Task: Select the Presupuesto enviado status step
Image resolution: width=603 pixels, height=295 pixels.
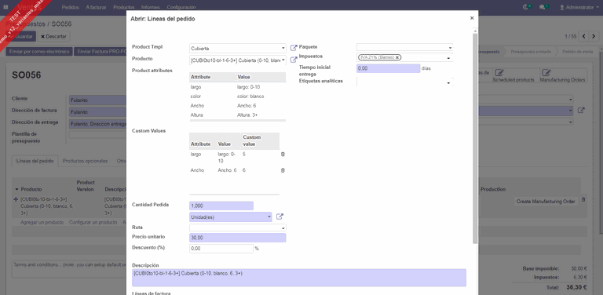Action: pyautogui.click(x=531, y=52)
